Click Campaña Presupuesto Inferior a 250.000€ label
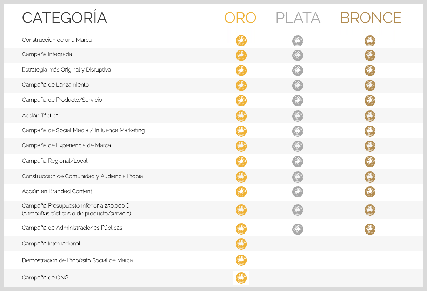The image size is (427, 291). [x=76, y=206]
